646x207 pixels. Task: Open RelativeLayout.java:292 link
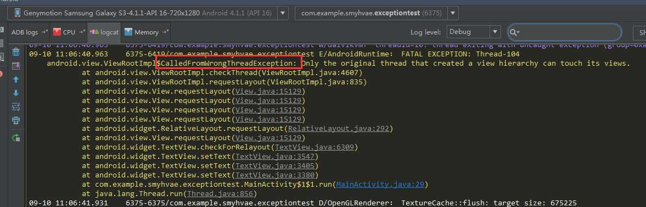[x=339, y=129]
